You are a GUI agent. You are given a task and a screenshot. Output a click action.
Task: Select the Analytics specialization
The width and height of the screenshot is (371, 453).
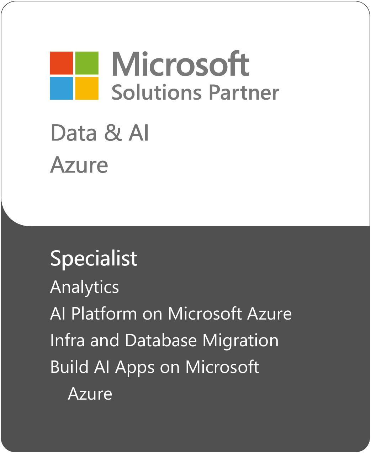coord(85,287)
